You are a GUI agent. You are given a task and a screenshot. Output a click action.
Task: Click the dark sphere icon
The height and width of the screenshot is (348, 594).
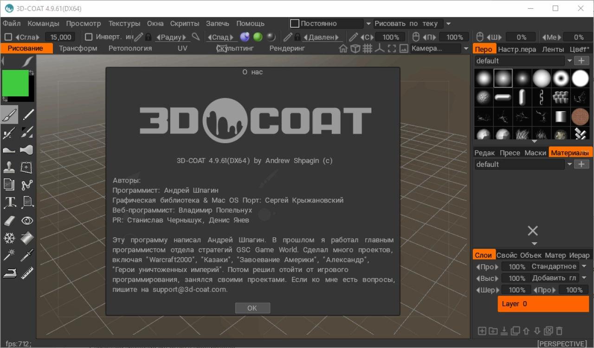click(271, 37)
